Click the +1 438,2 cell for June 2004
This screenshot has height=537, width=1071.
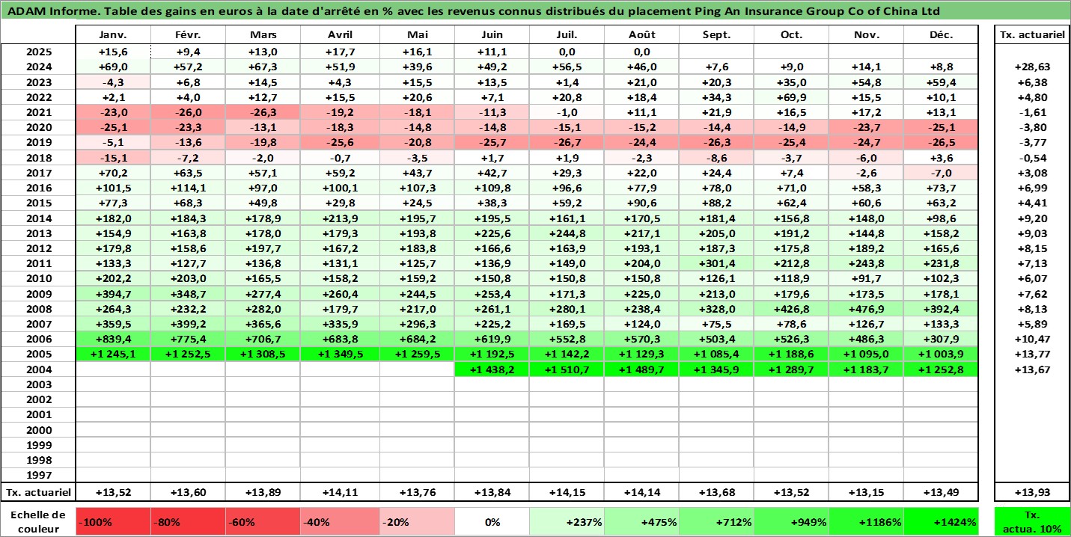coord(492,369)
